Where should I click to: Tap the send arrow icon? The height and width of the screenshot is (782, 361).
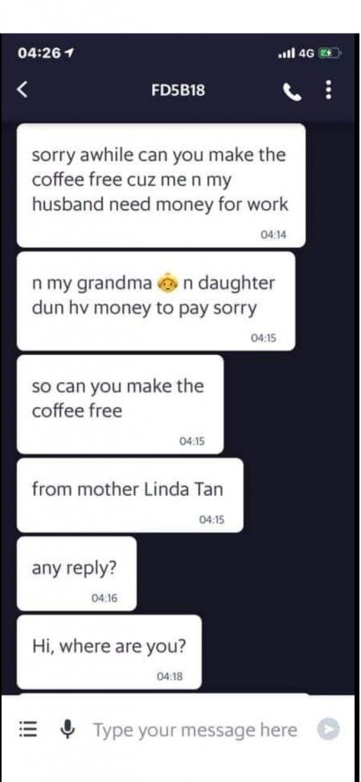point(329,729)
